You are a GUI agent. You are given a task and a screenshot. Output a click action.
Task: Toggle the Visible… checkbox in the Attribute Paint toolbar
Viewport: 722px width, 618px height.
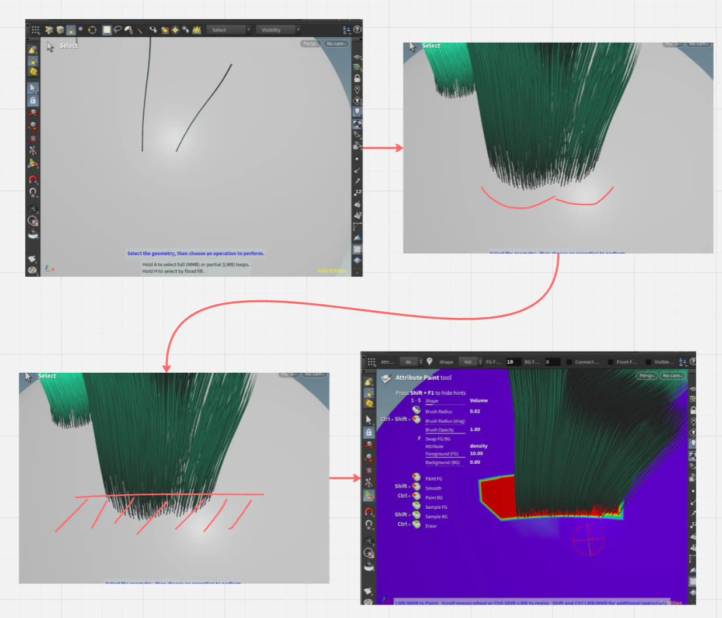click(648, 362)
